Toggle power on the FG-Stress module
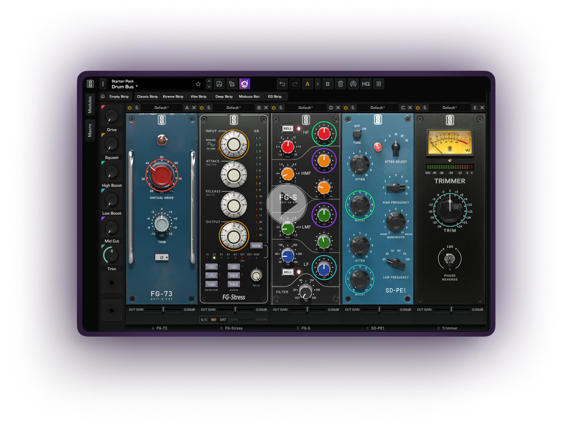The height and width of the screenshot is (431, 561). 202,108
